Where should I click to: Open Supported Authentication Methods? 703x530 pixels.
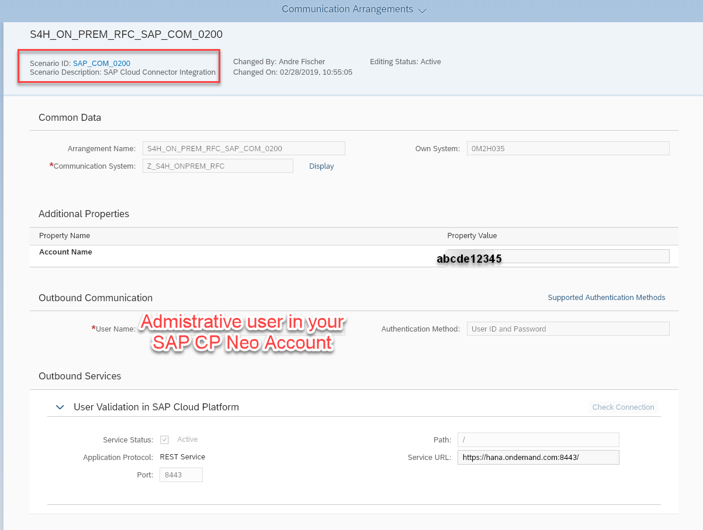(606, 297)
